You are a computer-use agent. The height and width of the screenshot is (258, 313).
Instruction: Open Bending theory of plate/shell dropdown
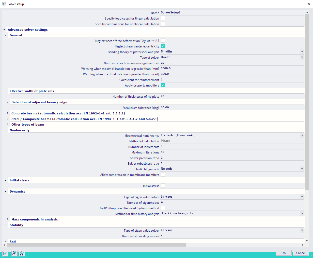click(x=302, y=52)
